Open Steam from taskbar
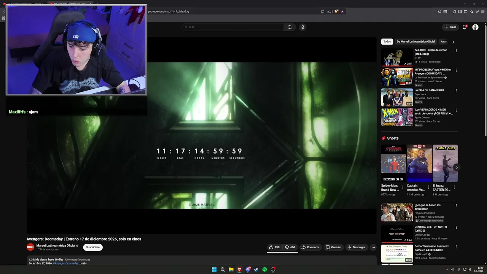This screenshot has height=274, width=487. click(256, 269)
